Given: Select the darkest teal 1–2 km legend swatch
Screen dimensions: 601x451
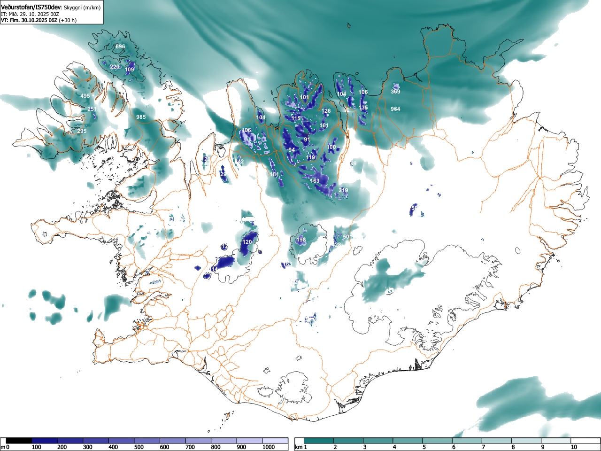Looking at the screenshot, I should pos(319,441).
